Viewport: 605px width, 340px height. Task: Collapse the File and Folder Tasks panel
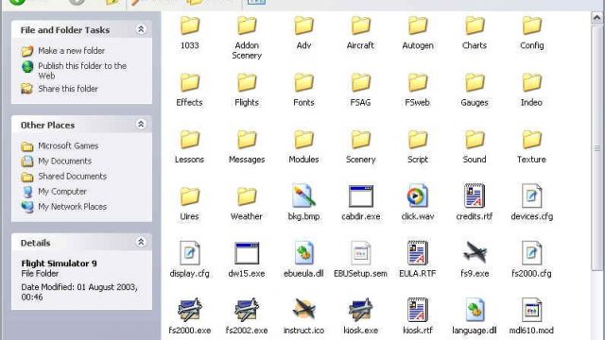141,29
